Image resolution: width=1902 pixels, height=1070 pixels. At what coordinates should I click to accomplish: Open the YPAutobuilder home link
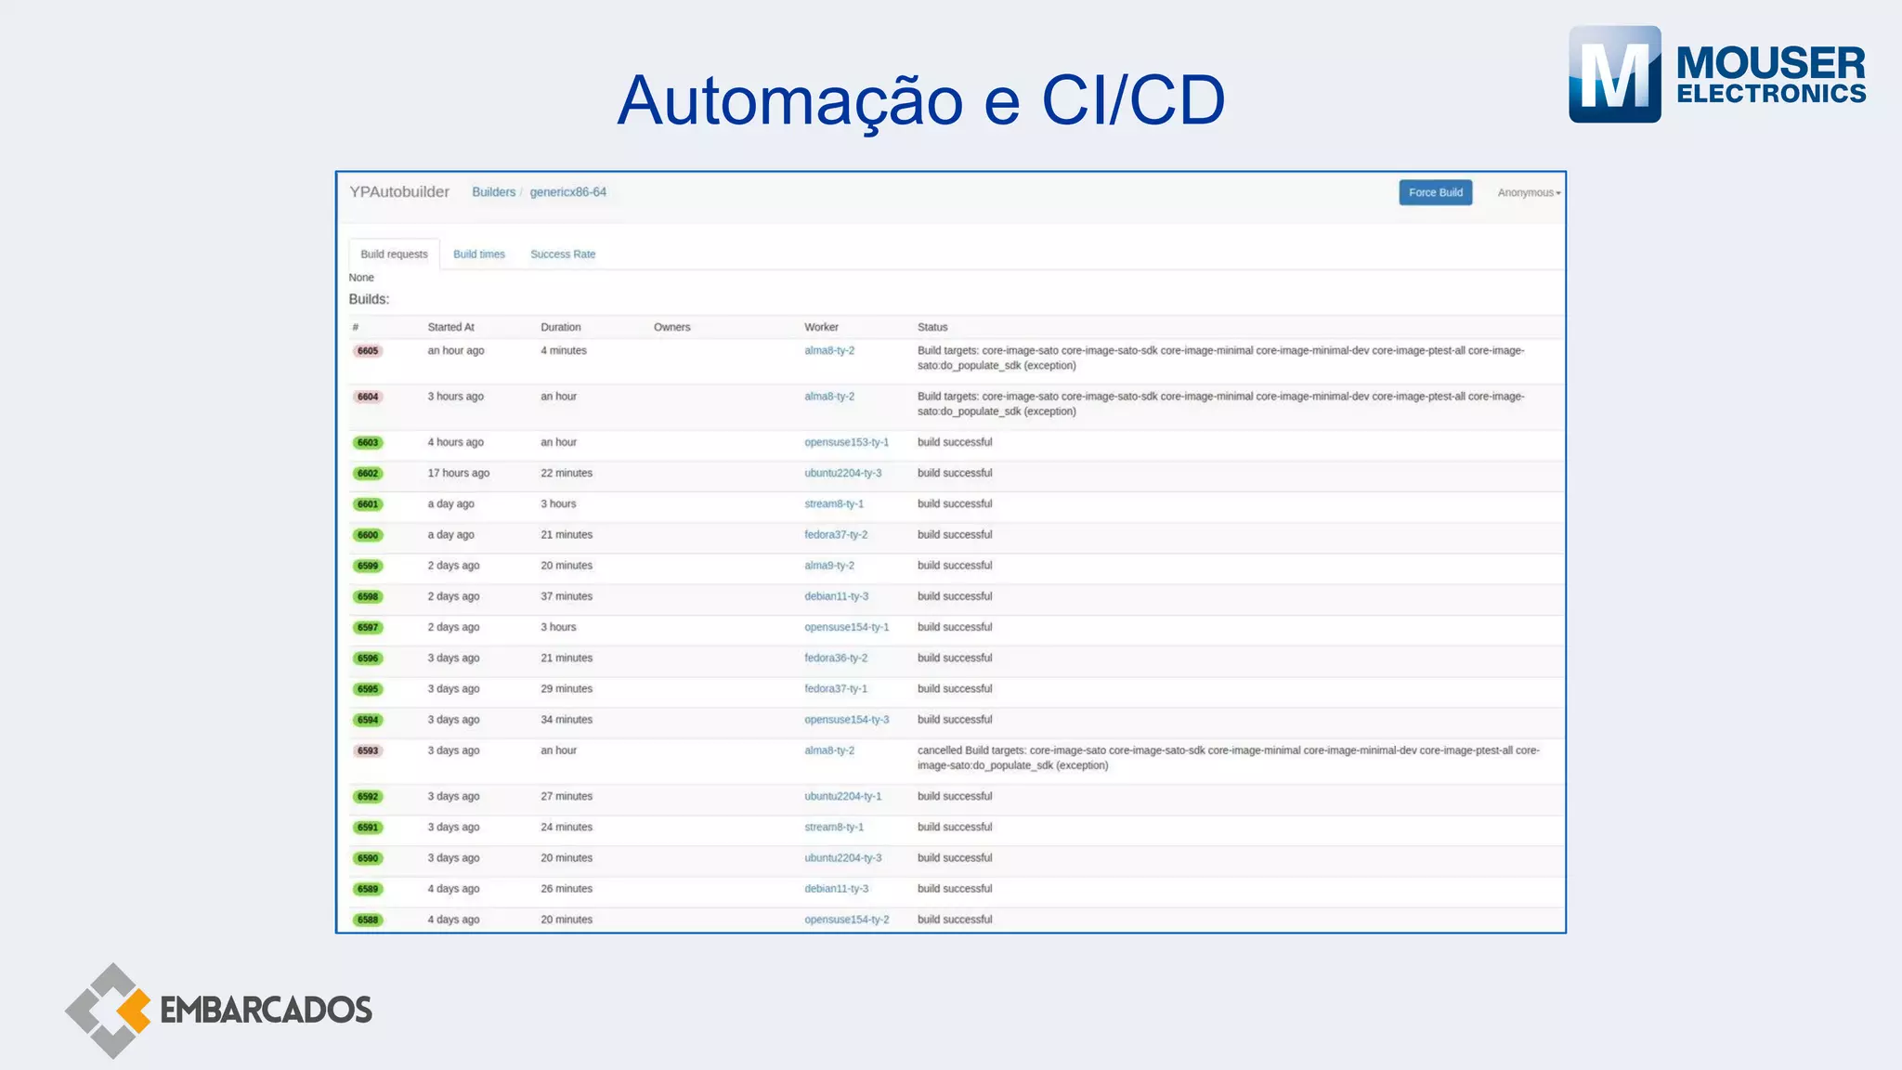pyautogui.click(x=399, y=191)
